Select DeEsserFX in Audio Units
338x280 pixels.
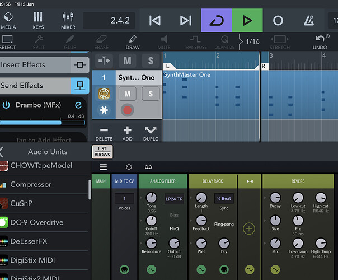click(44, 241)
